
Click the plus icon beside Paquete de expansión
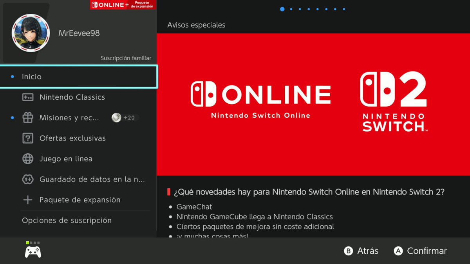click(x=27, y=199)
